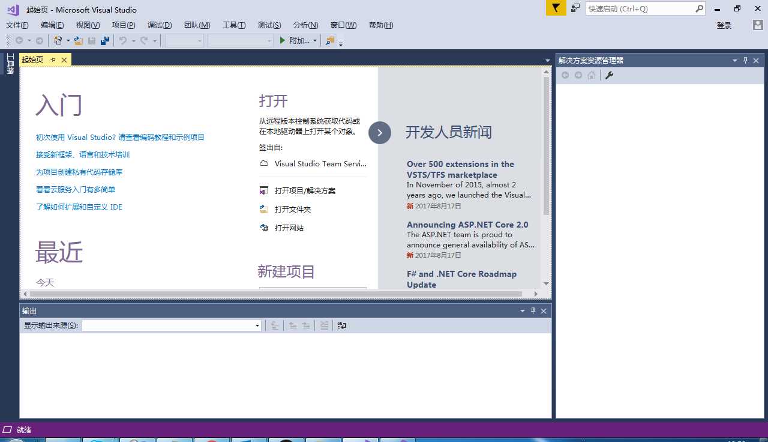Open the solution configurations combo box
This screenshot has width=768, height=442.
[x=185, y=41]
